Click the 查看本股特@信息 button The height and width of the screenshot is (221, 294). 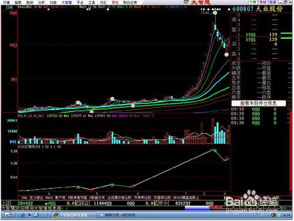coord(259,103)
